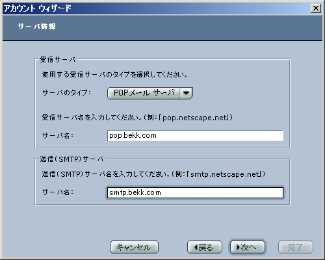Focus the pop.bekk.com incoming server field
The width and height of the screenshot is (325, 260).
(195, 136)
